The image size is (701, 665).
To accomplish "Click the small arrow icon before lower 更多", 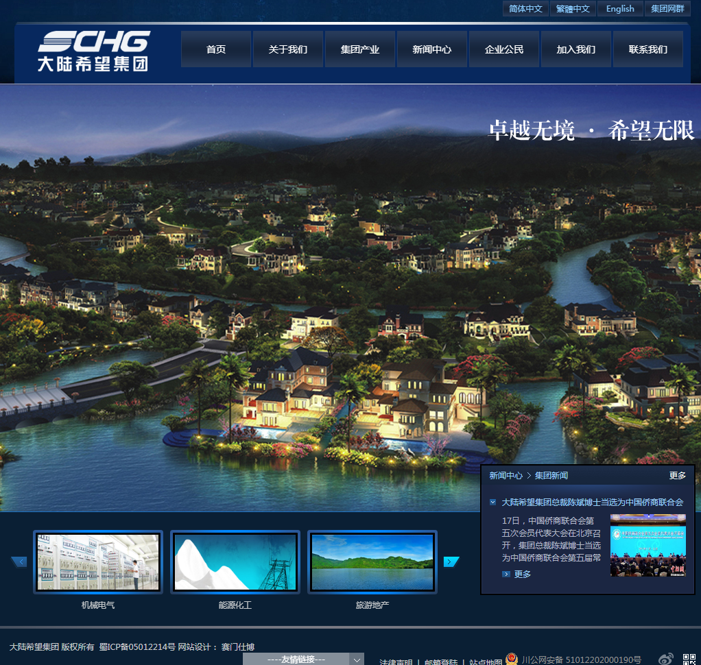I will (506, 575).
